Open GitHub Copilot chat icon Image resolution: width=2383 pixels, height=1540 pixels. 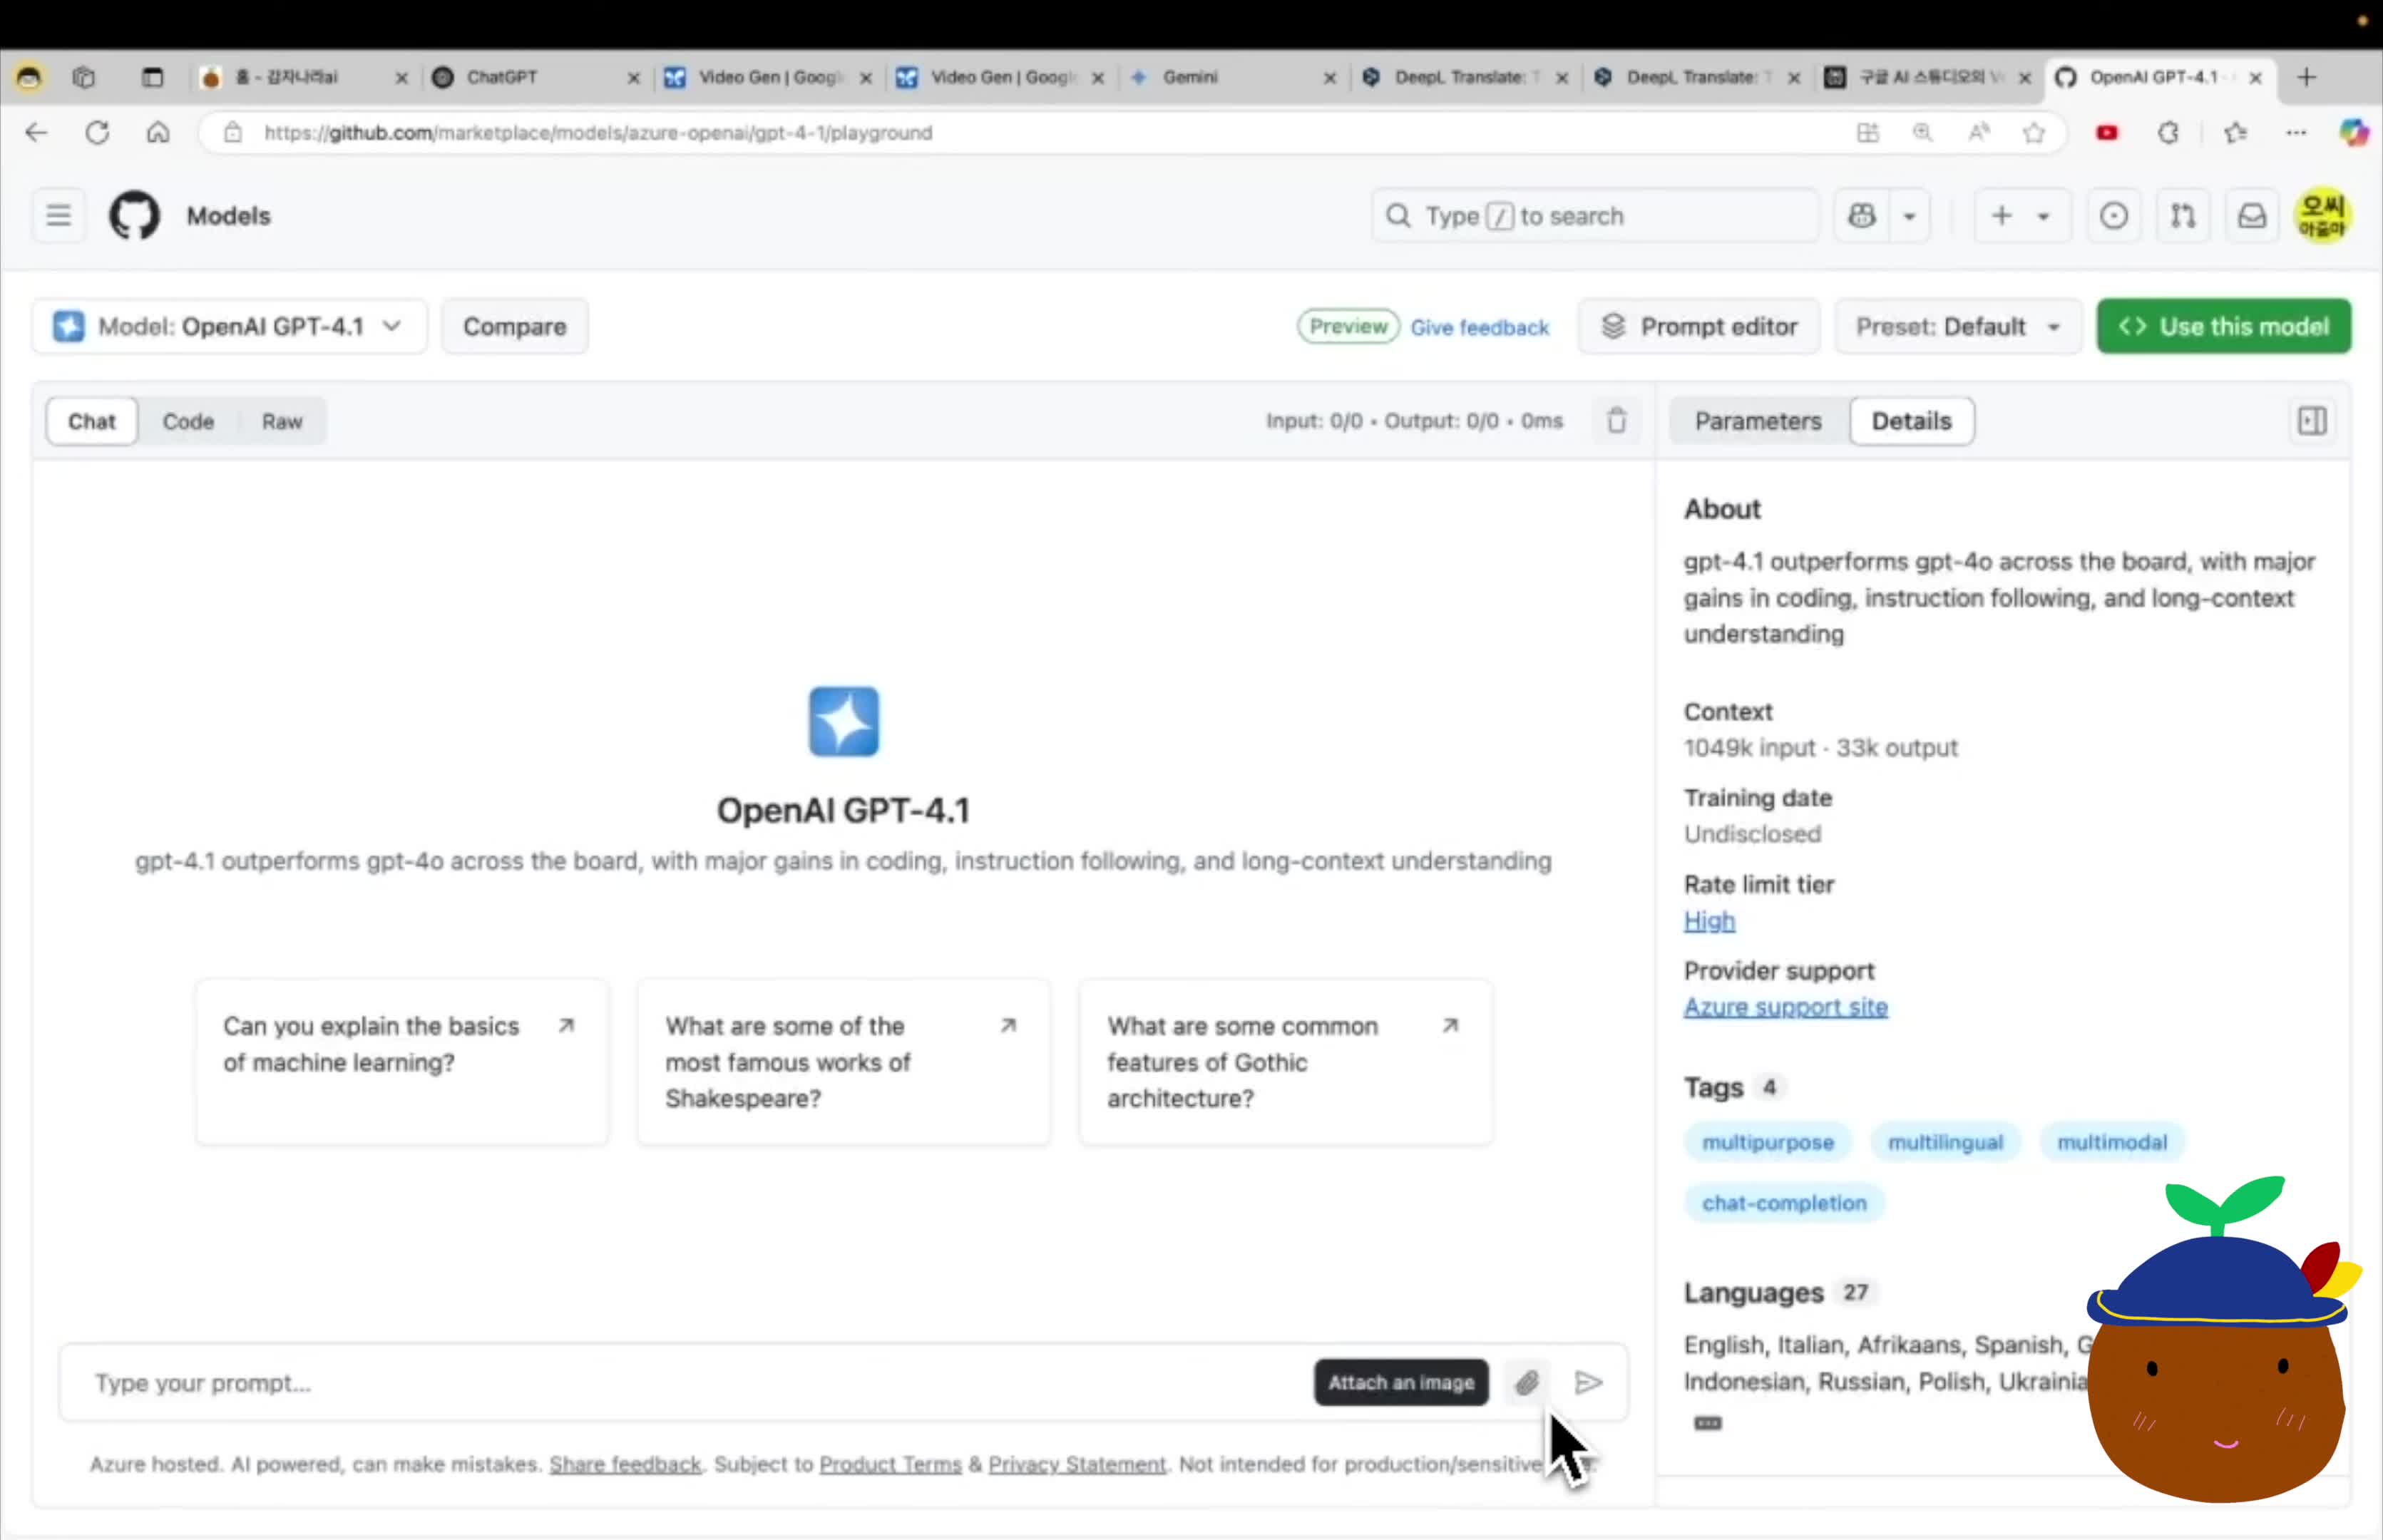tap(1861, 216)
